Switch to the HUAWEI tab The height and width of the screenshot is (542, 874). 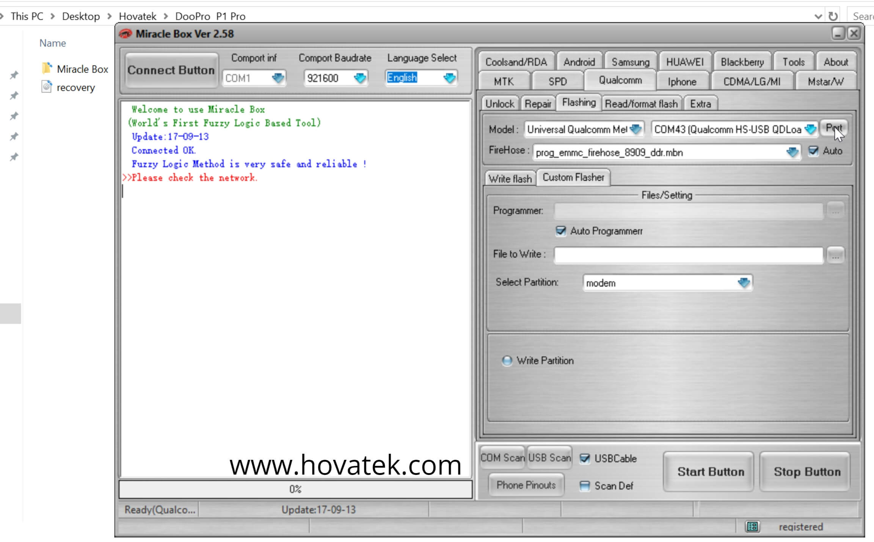[x=685, y=62]
